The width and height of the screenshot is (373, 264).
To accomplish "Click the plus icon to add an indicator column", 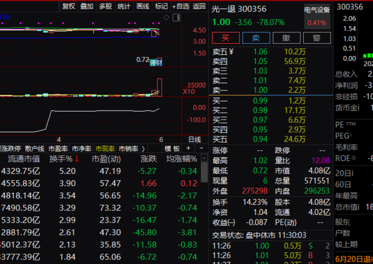I will (x=189, y=149).
